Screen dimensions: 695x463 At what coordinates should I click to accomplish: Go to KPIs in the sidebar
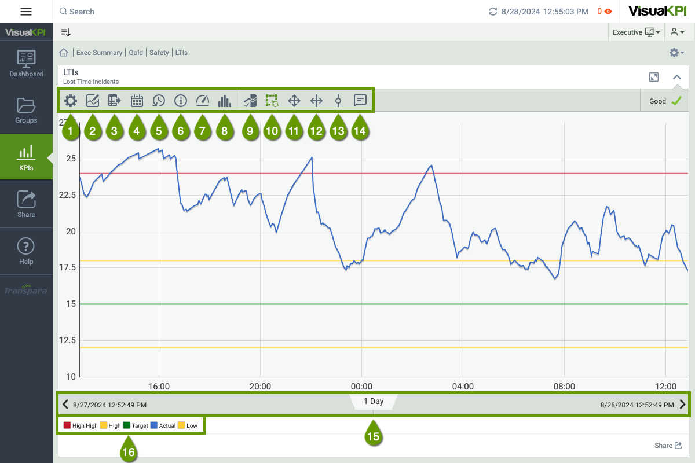pyautogui.click(x=26, y=157)
